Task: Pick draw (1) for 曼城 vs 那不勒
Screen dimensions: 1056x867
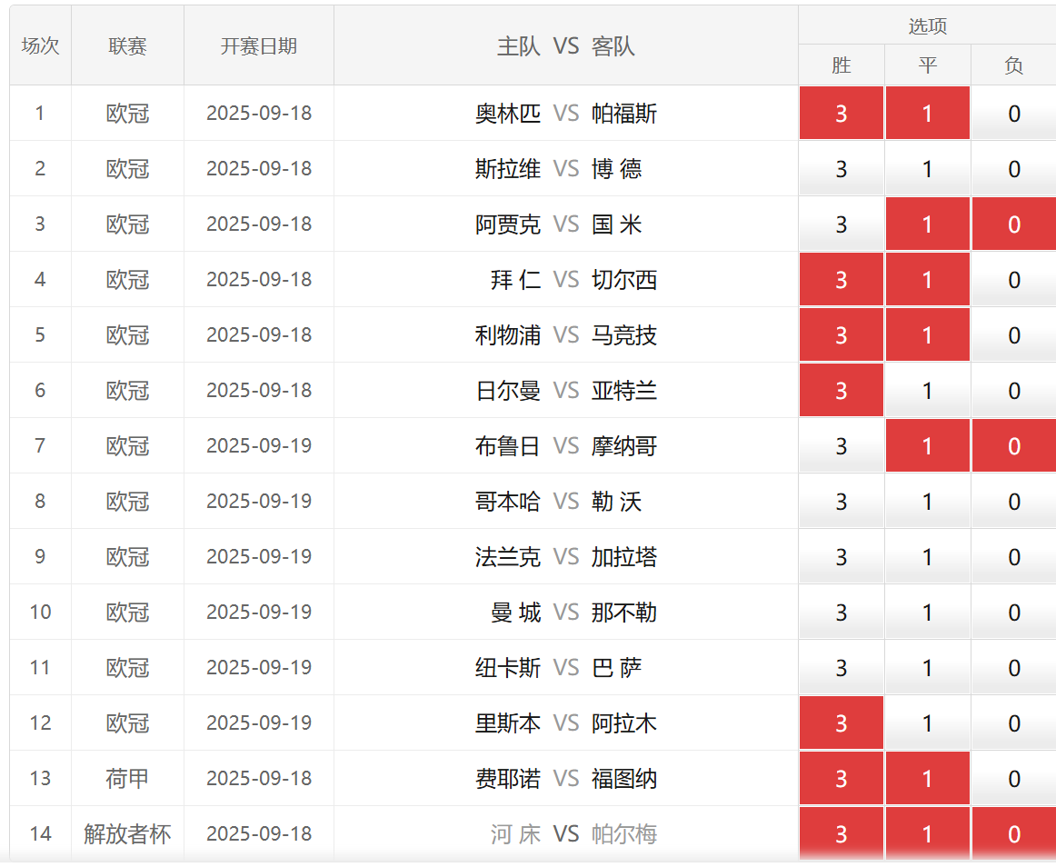Action: [x=927, y=612]
